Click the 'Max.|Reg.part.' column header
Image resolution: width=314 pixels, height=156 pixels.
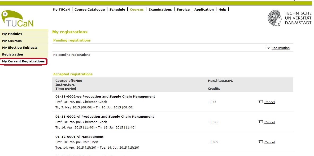click(x=220, y=81)
